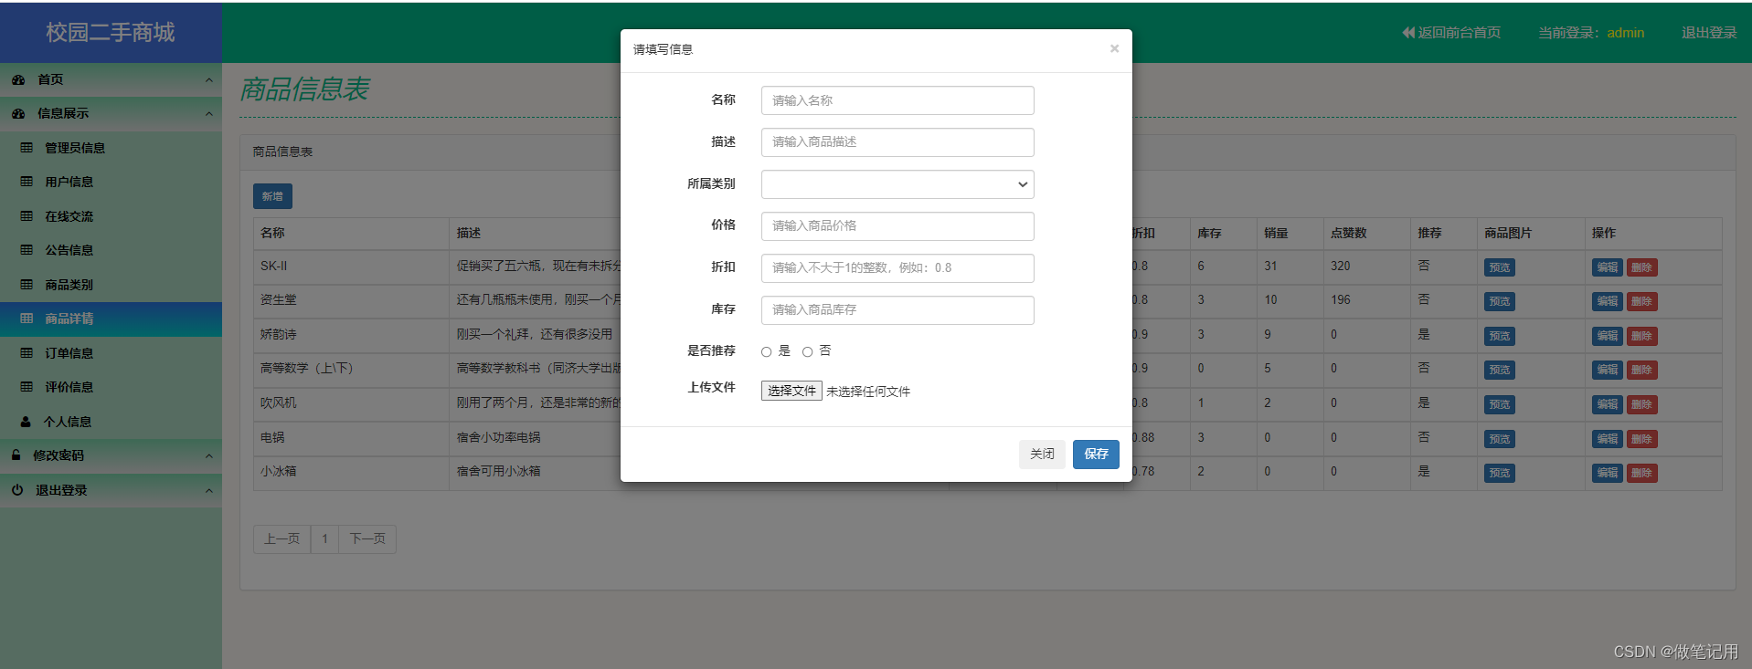Click 删除 for the 电锅 row
Screen dimensions: 1752x669
(x=1642, y=439)
